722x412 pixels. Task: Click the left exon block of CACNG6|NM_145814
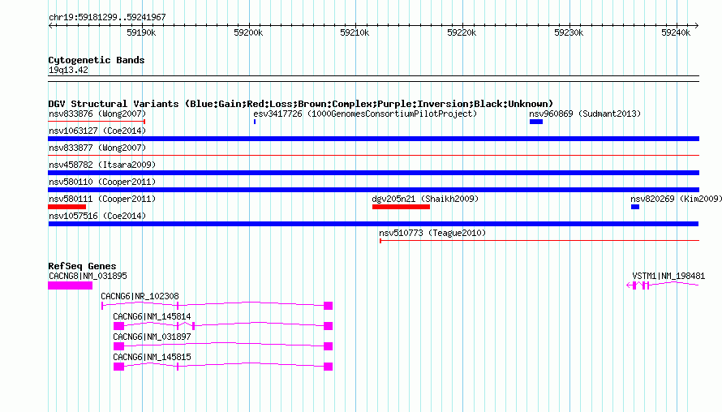click(x=118, y=326)
